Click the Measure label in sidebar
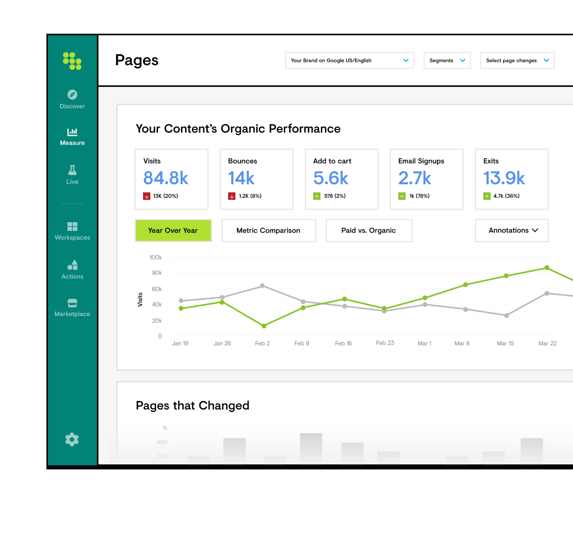 pyautogui.click(x=72, y=143)
